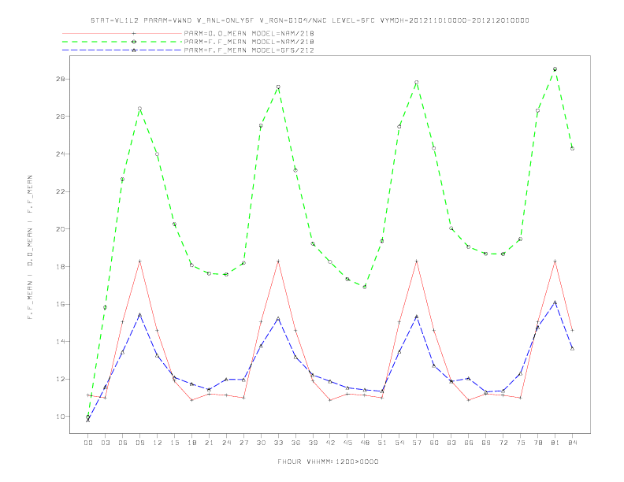Click y-axis tick label 18
The width and height of the screenshot is (624, 482).
pyautogui.click(x=60, y=266)
